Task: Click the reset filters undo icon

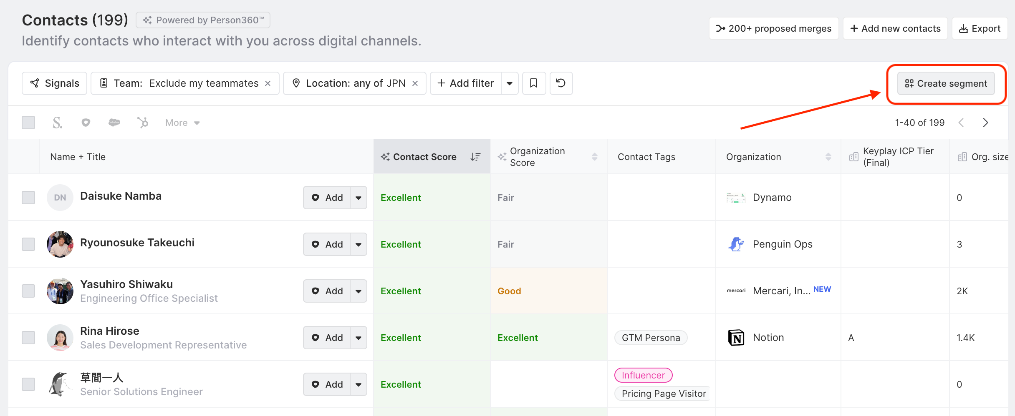Action: click(x=561, y=83)
